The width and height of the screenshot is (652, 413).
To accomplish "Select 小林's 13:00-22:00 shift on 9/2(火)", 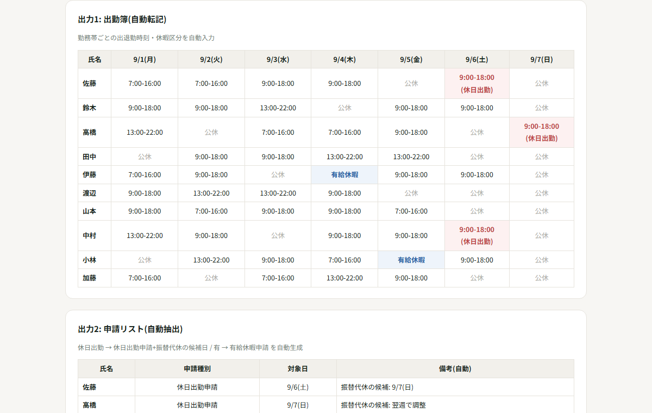I will coord(211,260).
